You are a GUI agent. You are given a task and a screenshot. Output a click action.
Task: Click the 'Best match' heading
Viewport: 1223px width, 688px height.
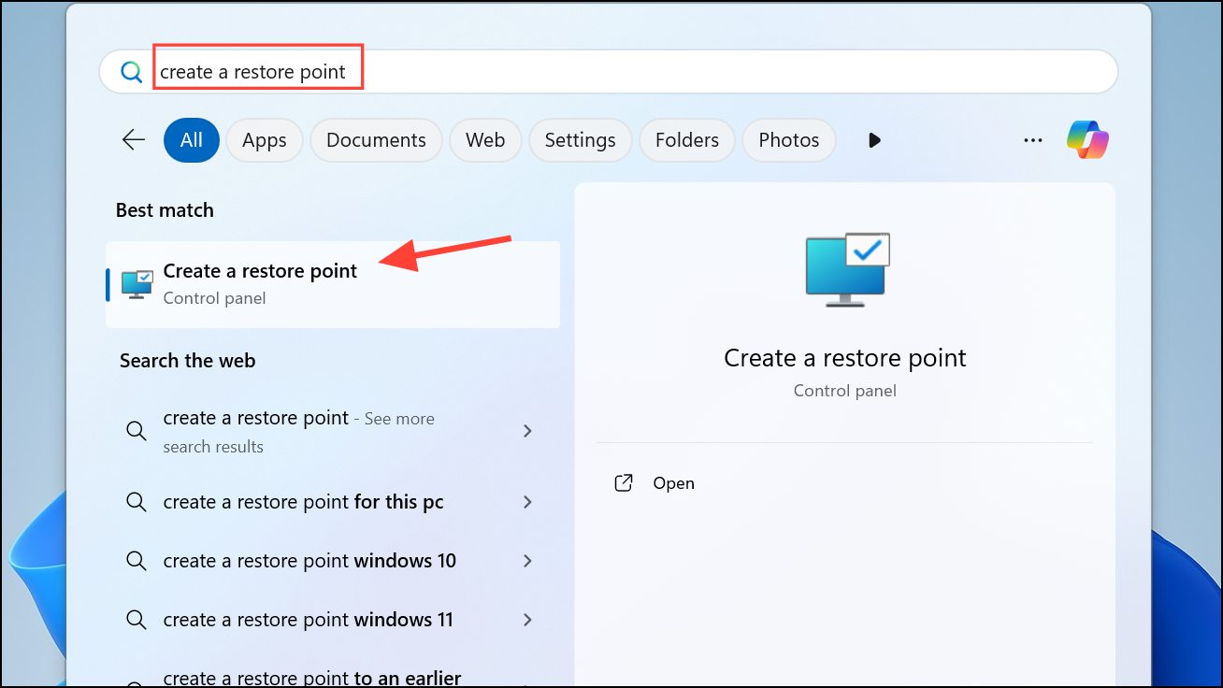[165, 210]
